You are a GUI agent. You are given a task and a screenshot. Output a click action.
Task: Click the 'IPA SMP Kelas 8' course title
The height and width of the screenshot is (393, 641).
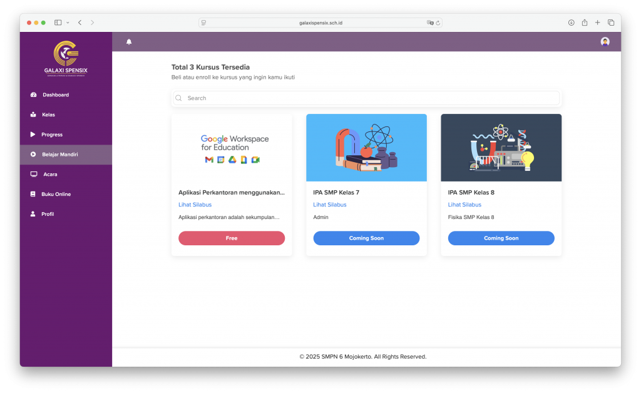click(471, 192)
